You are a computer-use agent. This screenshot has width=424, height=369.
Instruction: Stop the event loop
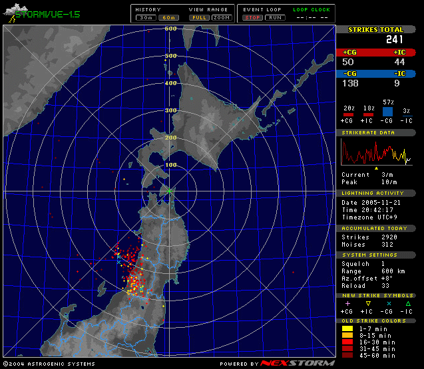pos(252,17)
